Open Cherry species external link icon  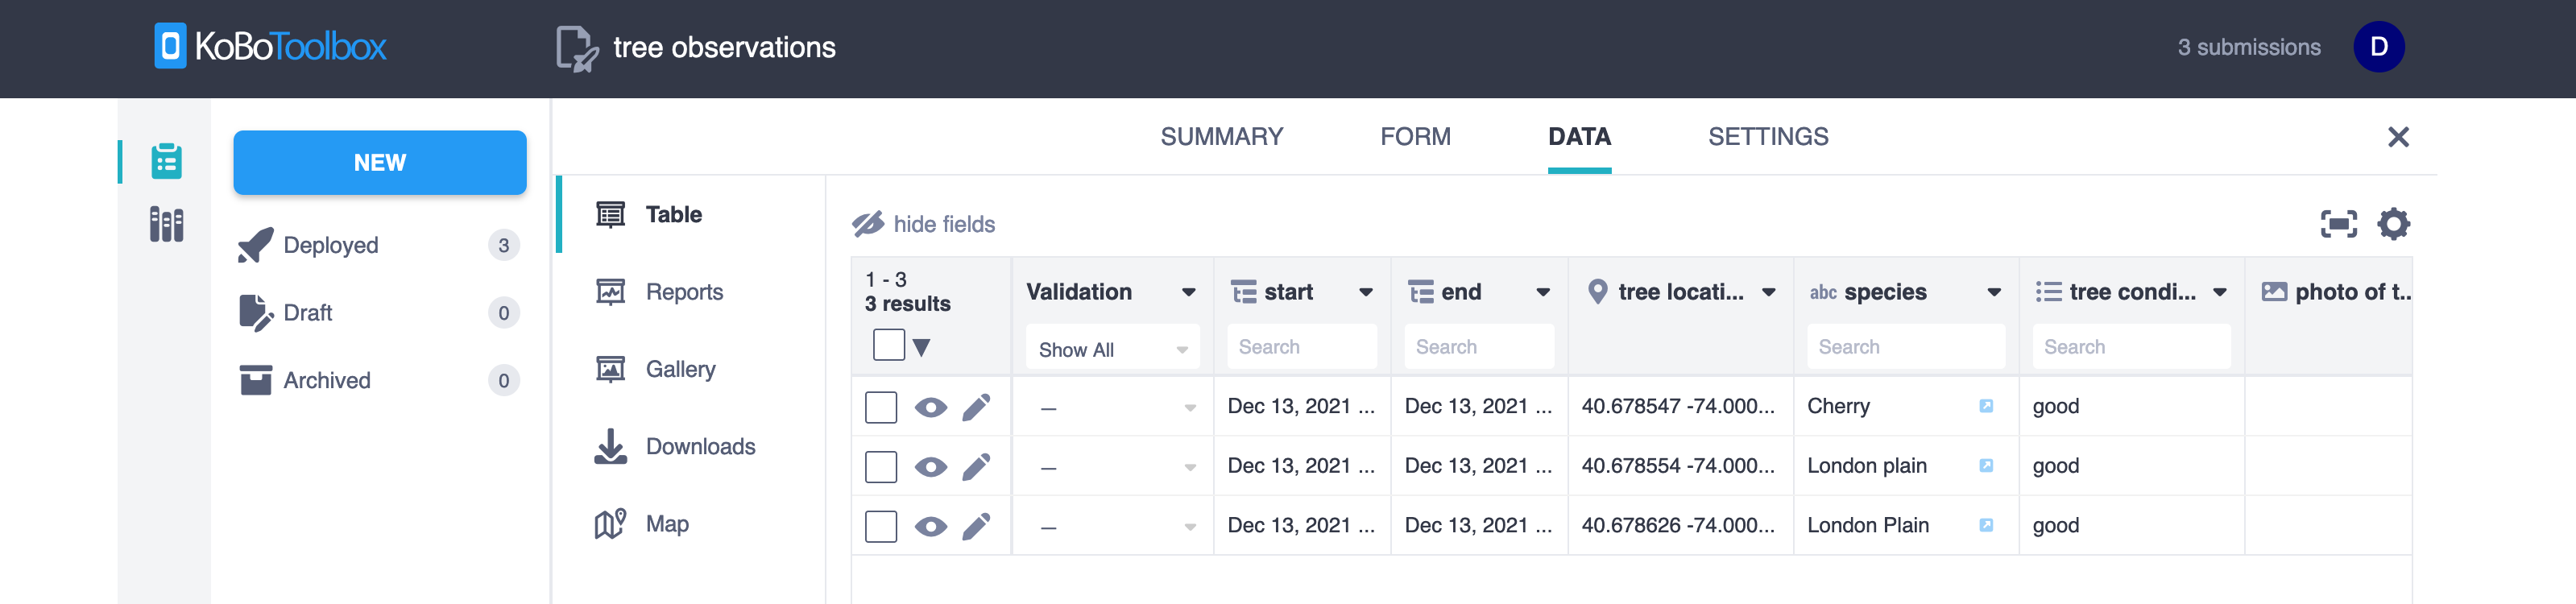1986,406
